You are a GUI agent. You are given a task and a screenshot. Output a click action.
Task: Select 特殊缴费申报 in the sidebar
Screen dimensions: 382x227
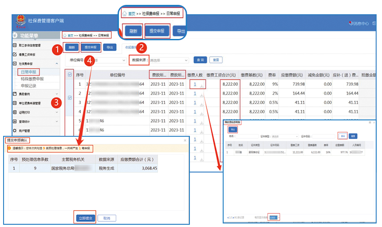[x=32, y=79]
